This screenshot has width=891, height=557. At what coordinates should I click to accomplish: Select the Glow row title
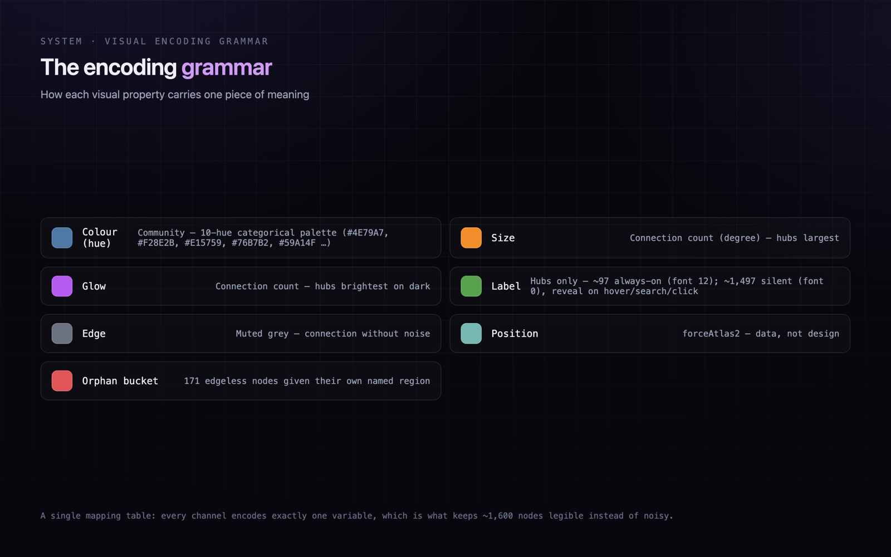[94, 286]
